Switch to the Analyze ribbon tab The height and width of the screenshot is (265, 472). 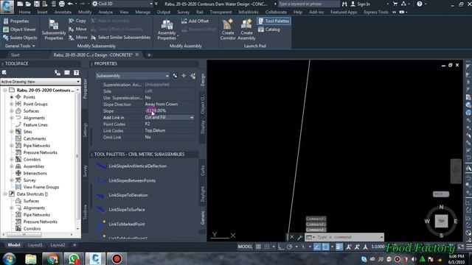pos(105,13)
